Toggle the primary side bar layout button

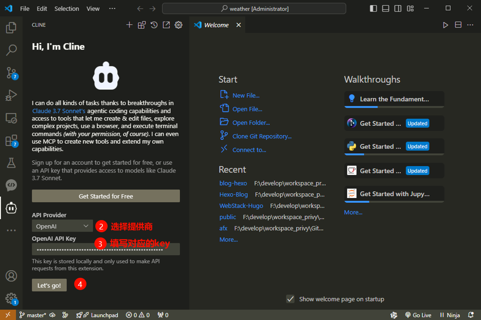pos(374,9)
